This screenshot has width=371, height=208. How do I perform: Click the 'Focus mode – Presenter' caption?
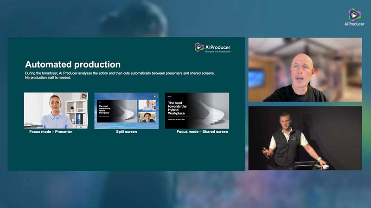pyautogui.click(x=51, y=132)
